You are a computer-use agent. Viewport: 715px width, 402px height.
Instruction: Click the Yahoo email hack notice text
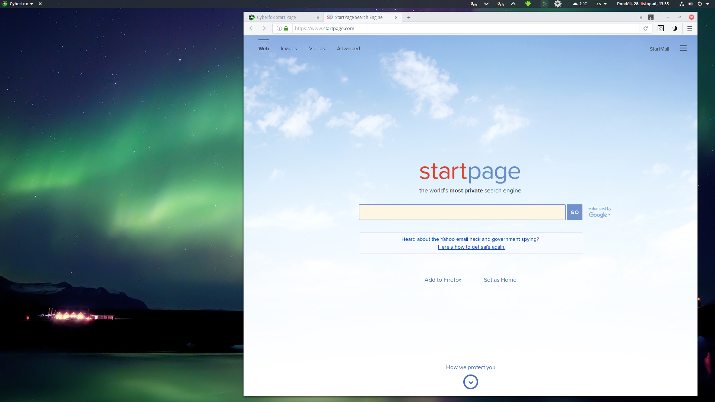(x=470, y=239)
